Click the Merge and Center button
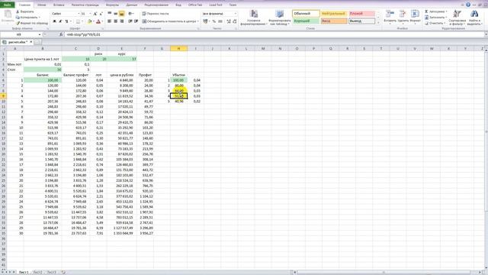The height and width of the screenshot is (275, 488). coord(169,21)
